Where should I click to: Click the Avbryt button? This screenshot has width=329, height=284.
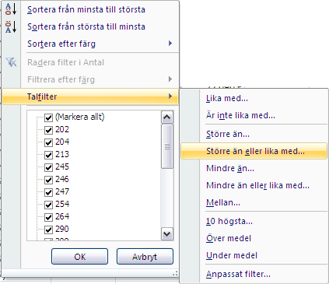(x=145, y=257)
